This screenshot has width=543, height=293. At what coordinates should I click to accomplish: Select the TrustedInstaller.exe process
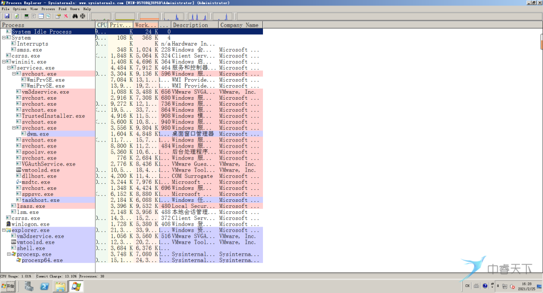[x=132, y=116]
